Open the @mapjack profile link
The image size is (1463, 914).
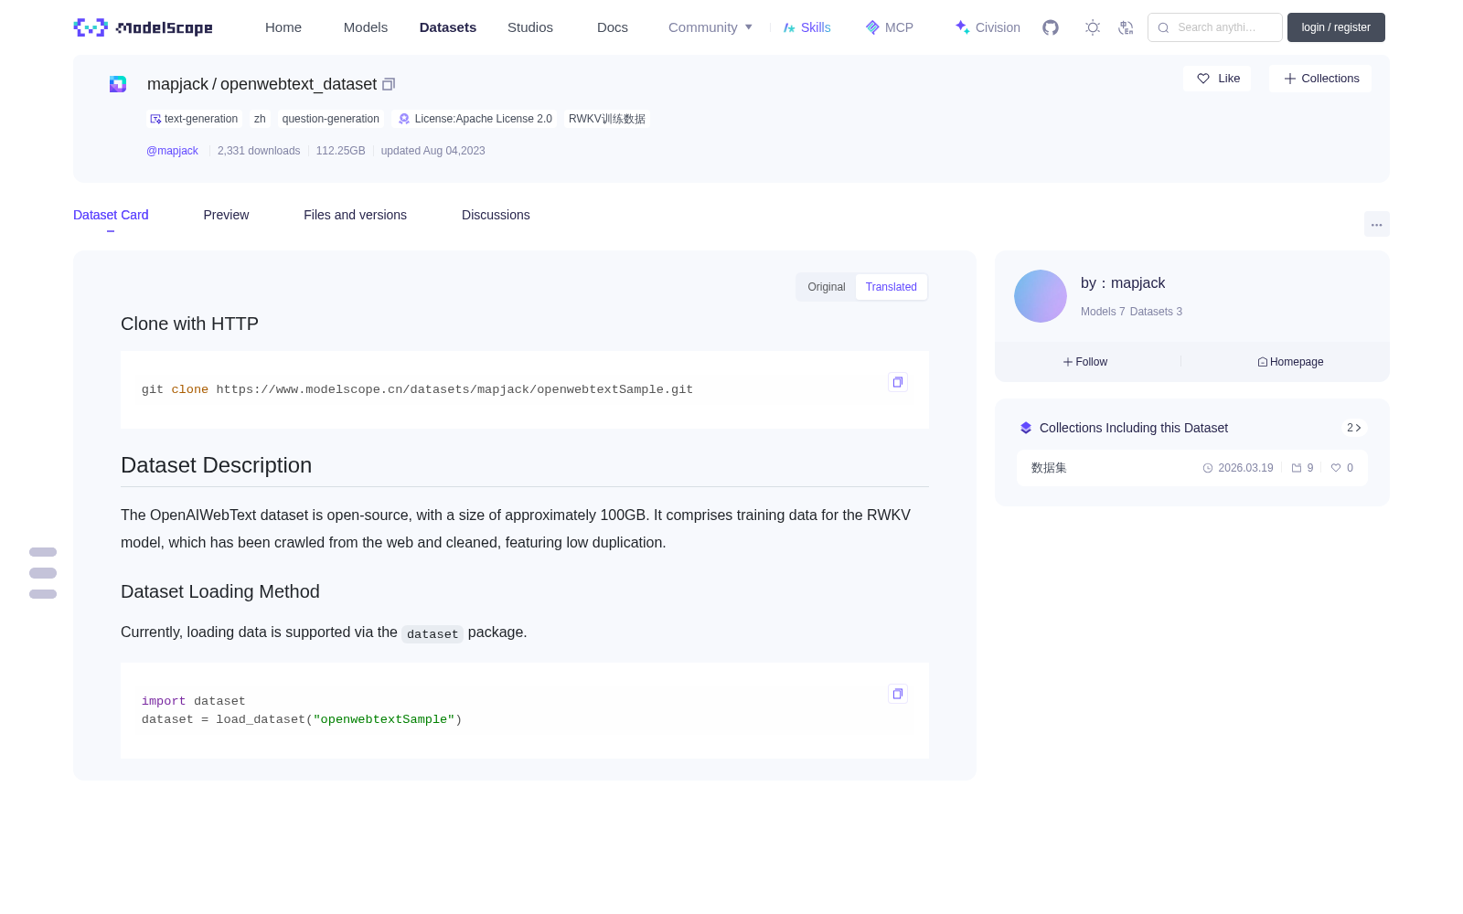coord(172,151)
